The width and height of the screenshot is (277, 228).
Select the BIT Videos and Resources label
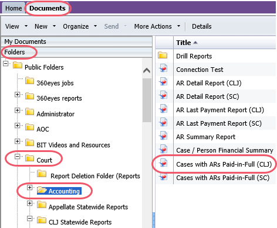[73, 145]
